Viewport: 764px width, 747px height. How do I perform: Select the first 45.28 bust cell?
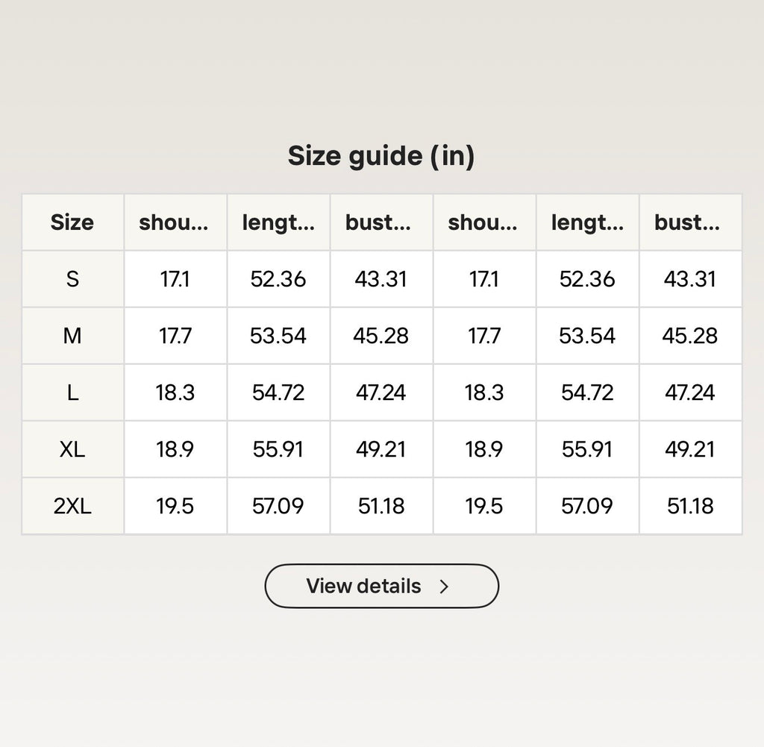381,336
